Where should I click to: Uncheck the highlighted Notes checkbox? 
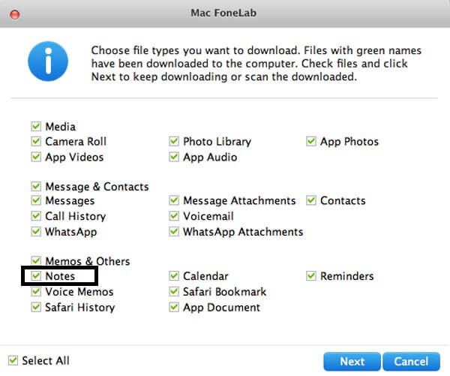click(36, 275)
